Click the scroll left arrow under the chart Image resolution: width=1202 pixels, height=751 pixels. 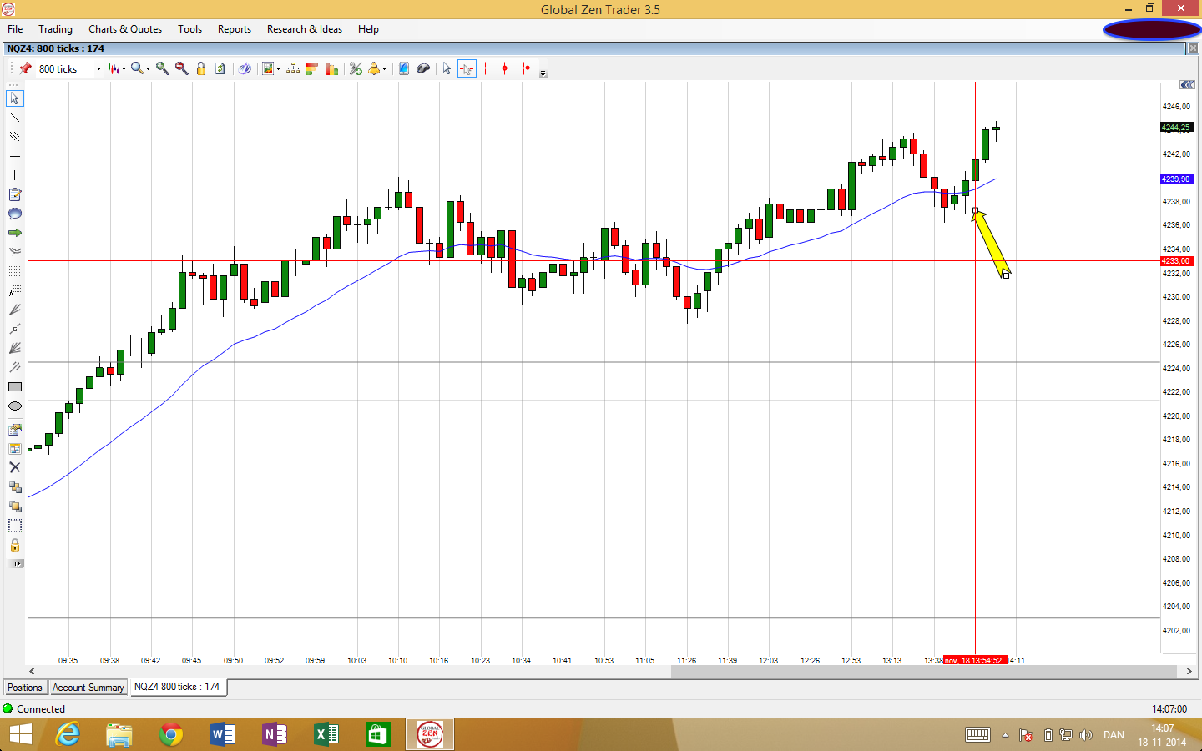click(x=33, y=671)
